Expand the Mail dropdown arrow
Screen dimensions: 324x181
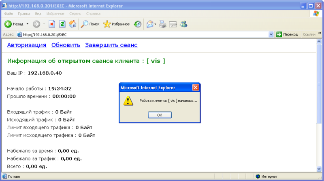pos(155,24)
